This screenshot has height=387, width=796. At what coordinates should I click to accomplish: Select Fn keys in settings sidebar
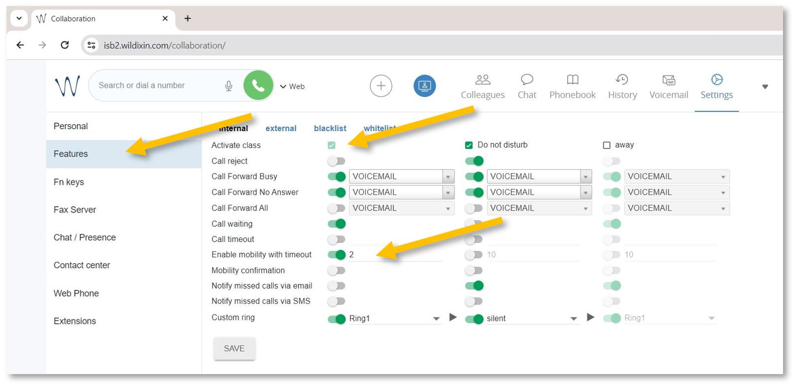coord(69,182)
